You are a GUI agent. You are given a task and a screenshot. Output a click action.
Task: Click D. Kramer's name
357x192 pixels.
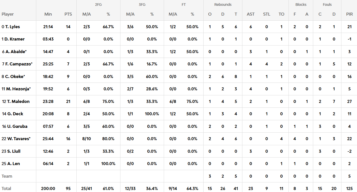(14, 39)
